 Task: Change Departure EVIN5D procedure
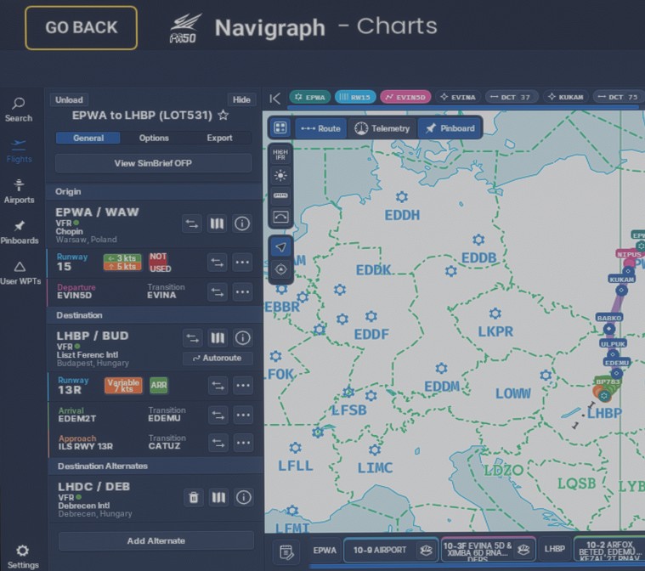[x=218, y=292]
